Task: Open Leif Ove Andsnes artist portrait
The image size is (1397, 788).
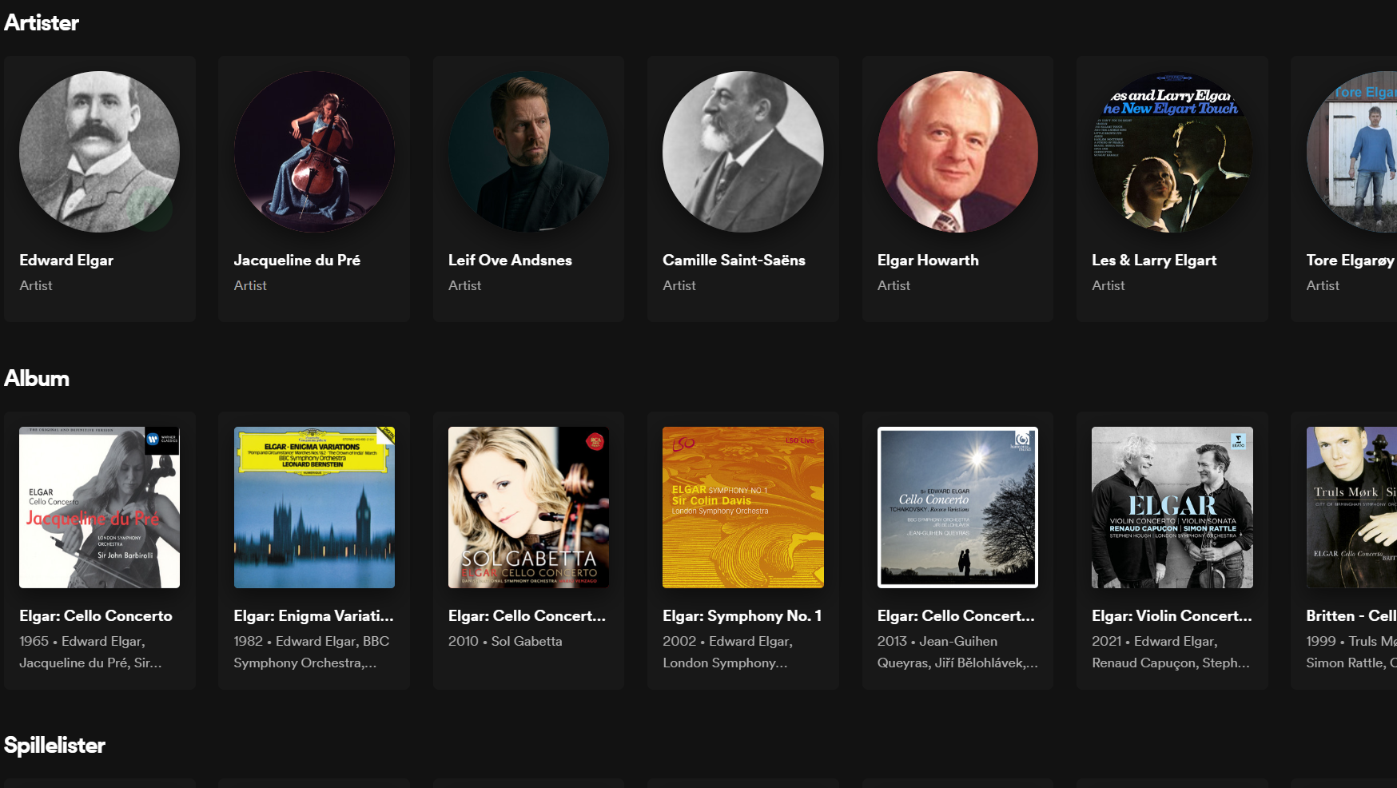Action: tap(528, 152)
